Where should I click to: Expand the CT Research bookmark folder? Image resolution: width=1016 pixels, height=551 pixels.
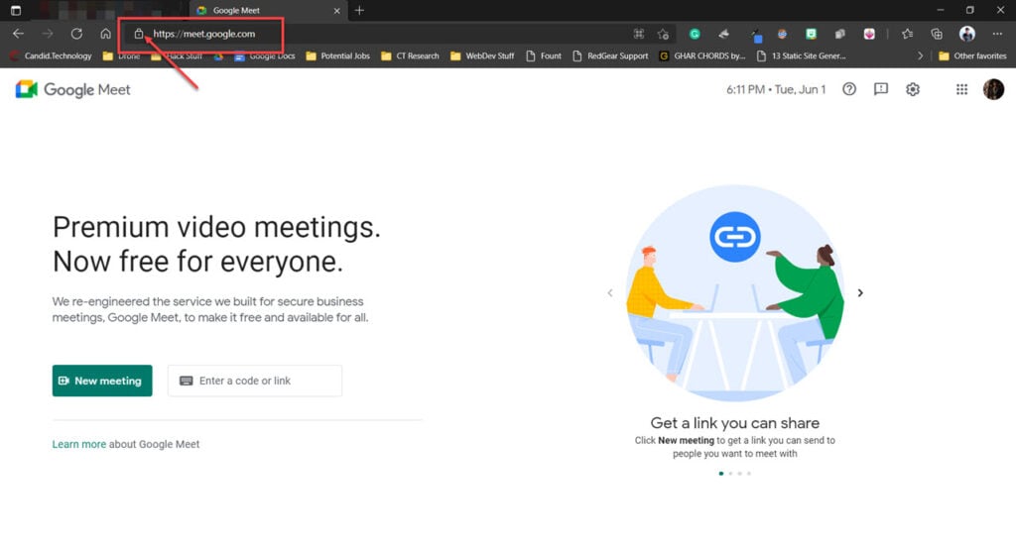(x=410, y=55)
